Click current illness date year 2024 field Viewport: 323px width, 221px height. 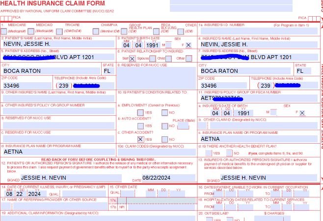[x=37, y=194]
